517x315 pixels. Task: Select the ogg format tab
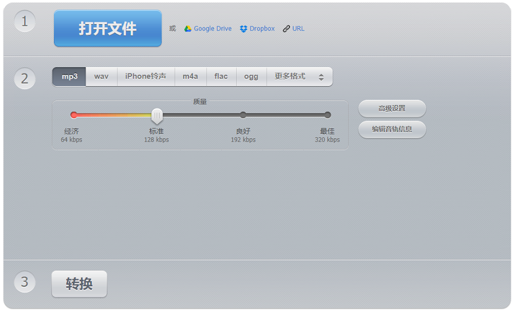(251, 76)
